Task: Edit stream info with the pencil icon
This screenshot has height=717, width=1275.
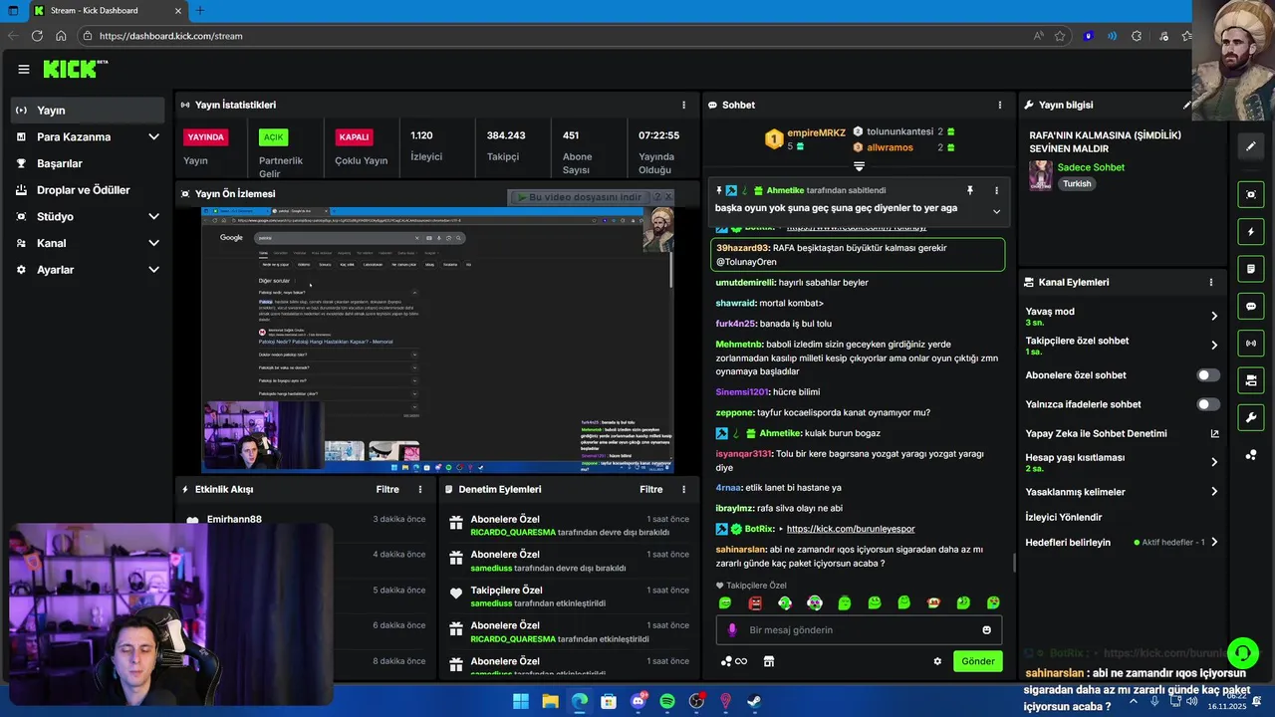Action: coord(1186,105)
